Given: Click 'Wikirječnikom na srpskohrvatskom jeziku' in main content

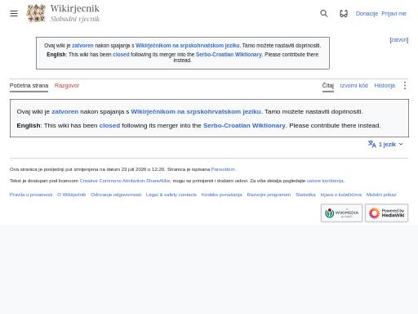Looking at the screenshot, I should (x=196, y=111).
